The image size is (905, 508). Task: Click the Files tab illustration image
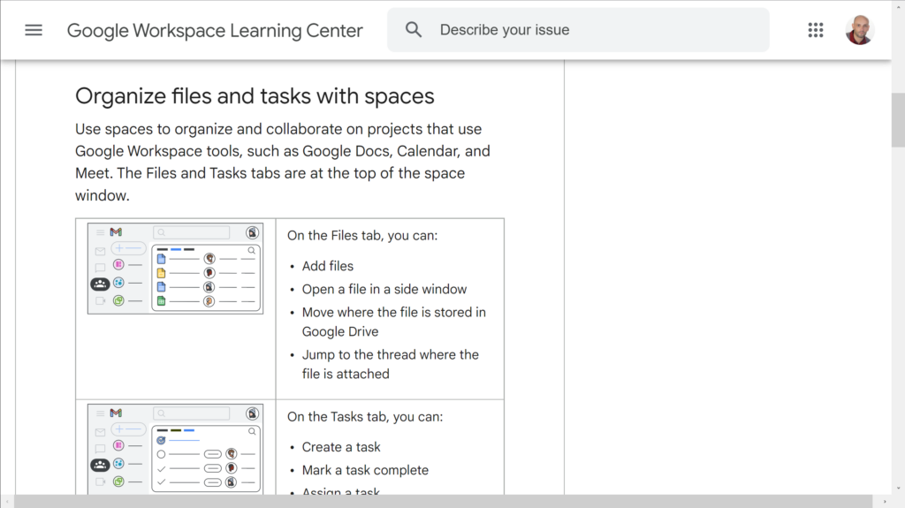point(176,269)
